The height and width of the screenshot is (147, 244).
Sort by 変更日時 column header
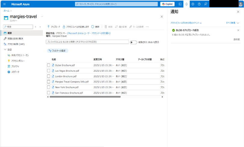point(97,59)
